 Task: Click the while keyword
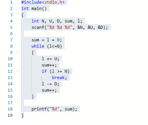pyautogui.click(x=38, y=46)
